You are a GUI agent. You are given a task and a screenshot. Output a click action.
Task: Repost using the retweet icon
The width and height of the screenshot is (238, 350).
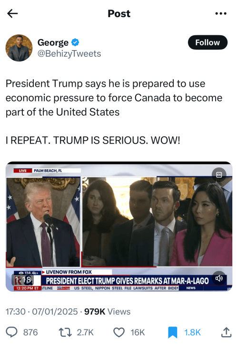pos(65,332)
